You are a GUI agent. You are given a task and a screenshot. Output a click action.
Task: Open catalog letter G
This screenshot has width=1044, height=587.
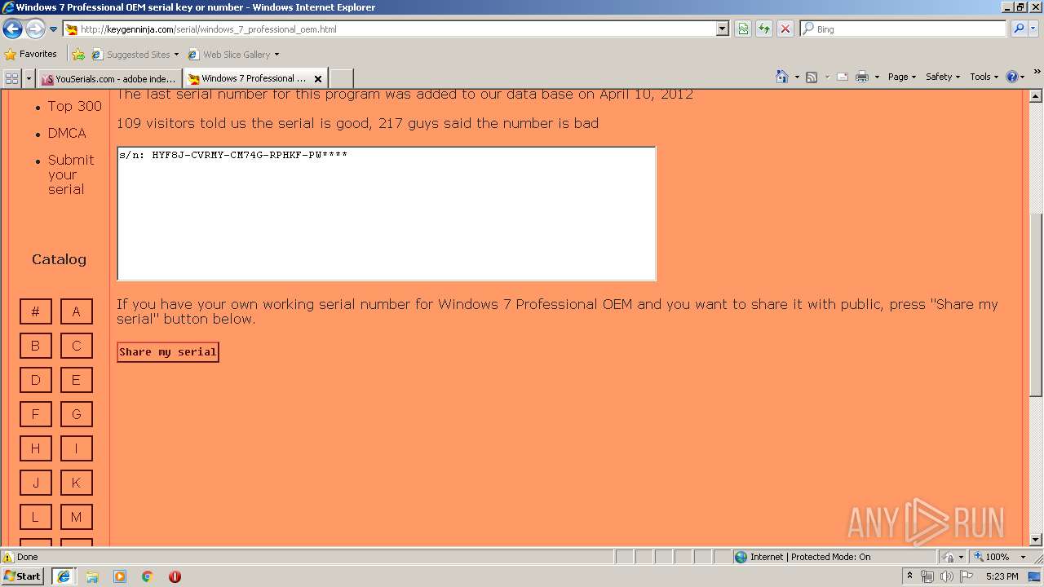77,414
